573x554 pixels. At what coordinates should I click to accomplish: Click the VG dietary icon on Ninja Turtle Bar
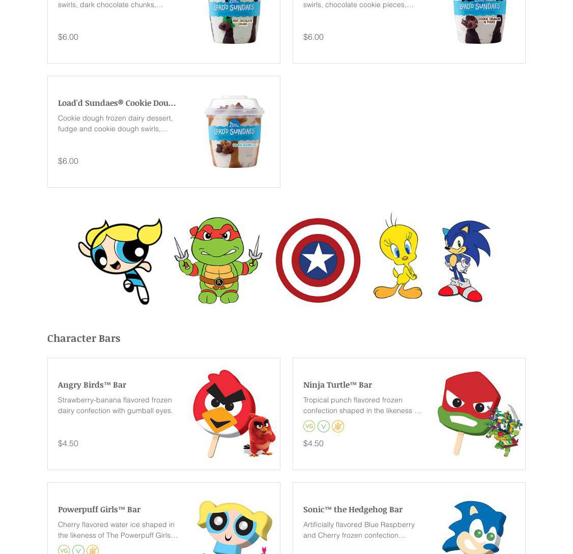coord(309,426)
